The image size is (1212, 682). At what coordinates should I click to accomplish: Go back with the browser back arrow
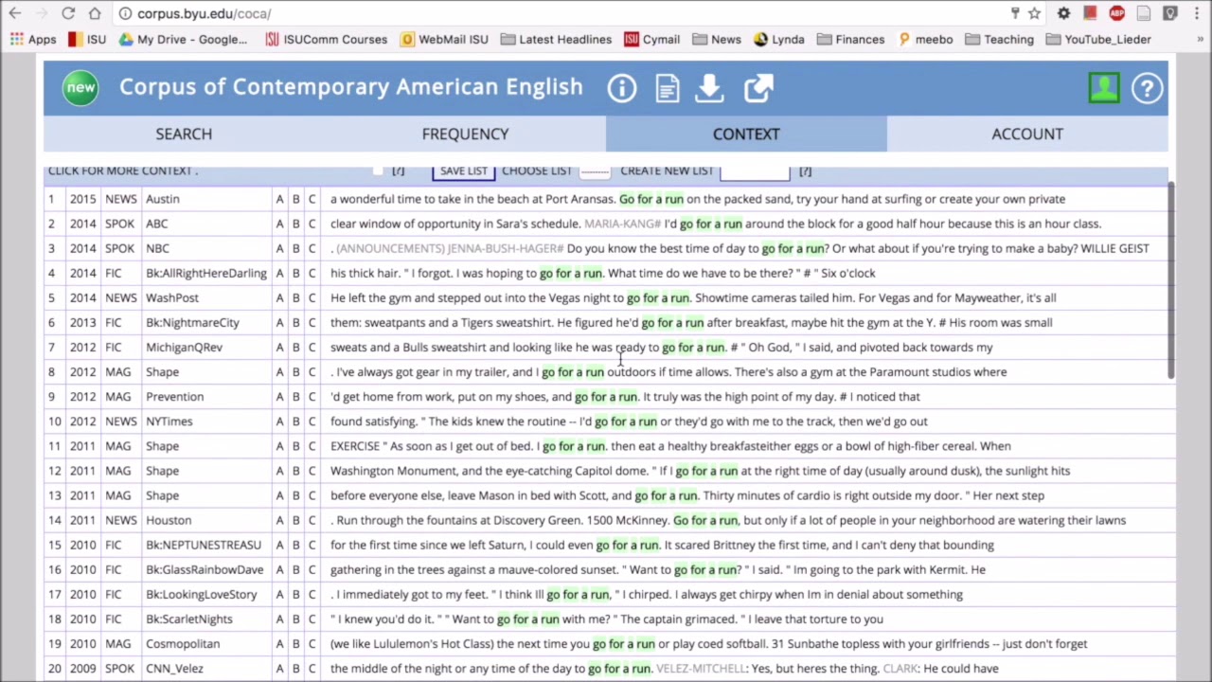click(x=15, y=13)
